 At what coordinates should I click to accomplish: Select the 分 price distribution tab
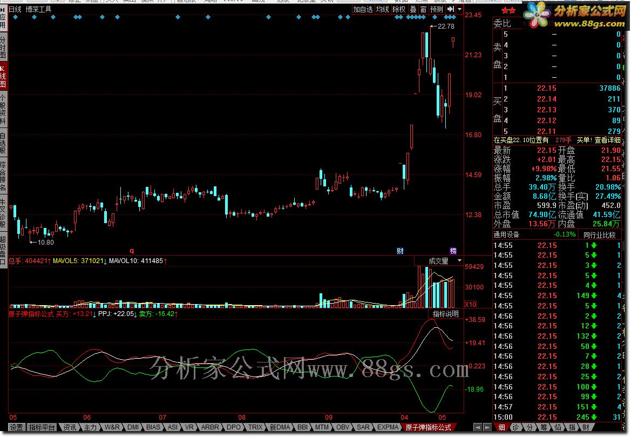530,427
